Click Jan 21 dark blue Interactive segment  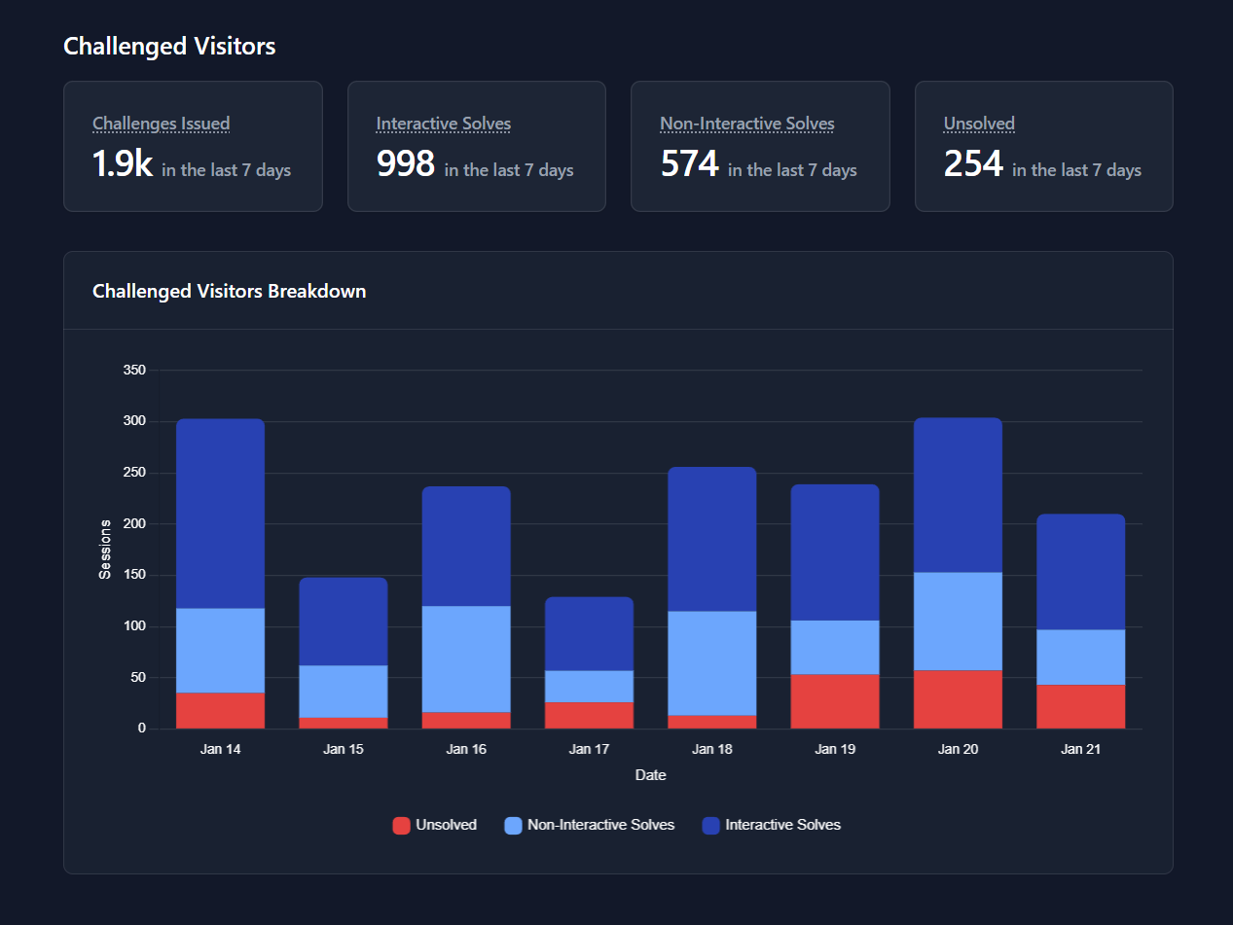1080,572
